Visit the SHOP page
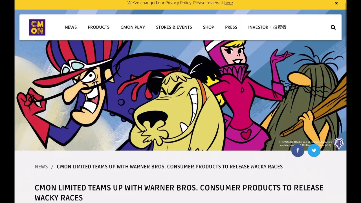361x203 pixels. (209, 27)
